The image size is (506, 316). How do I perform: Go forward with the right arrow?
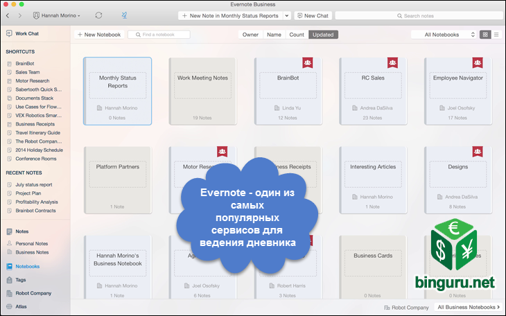(20, 15)
